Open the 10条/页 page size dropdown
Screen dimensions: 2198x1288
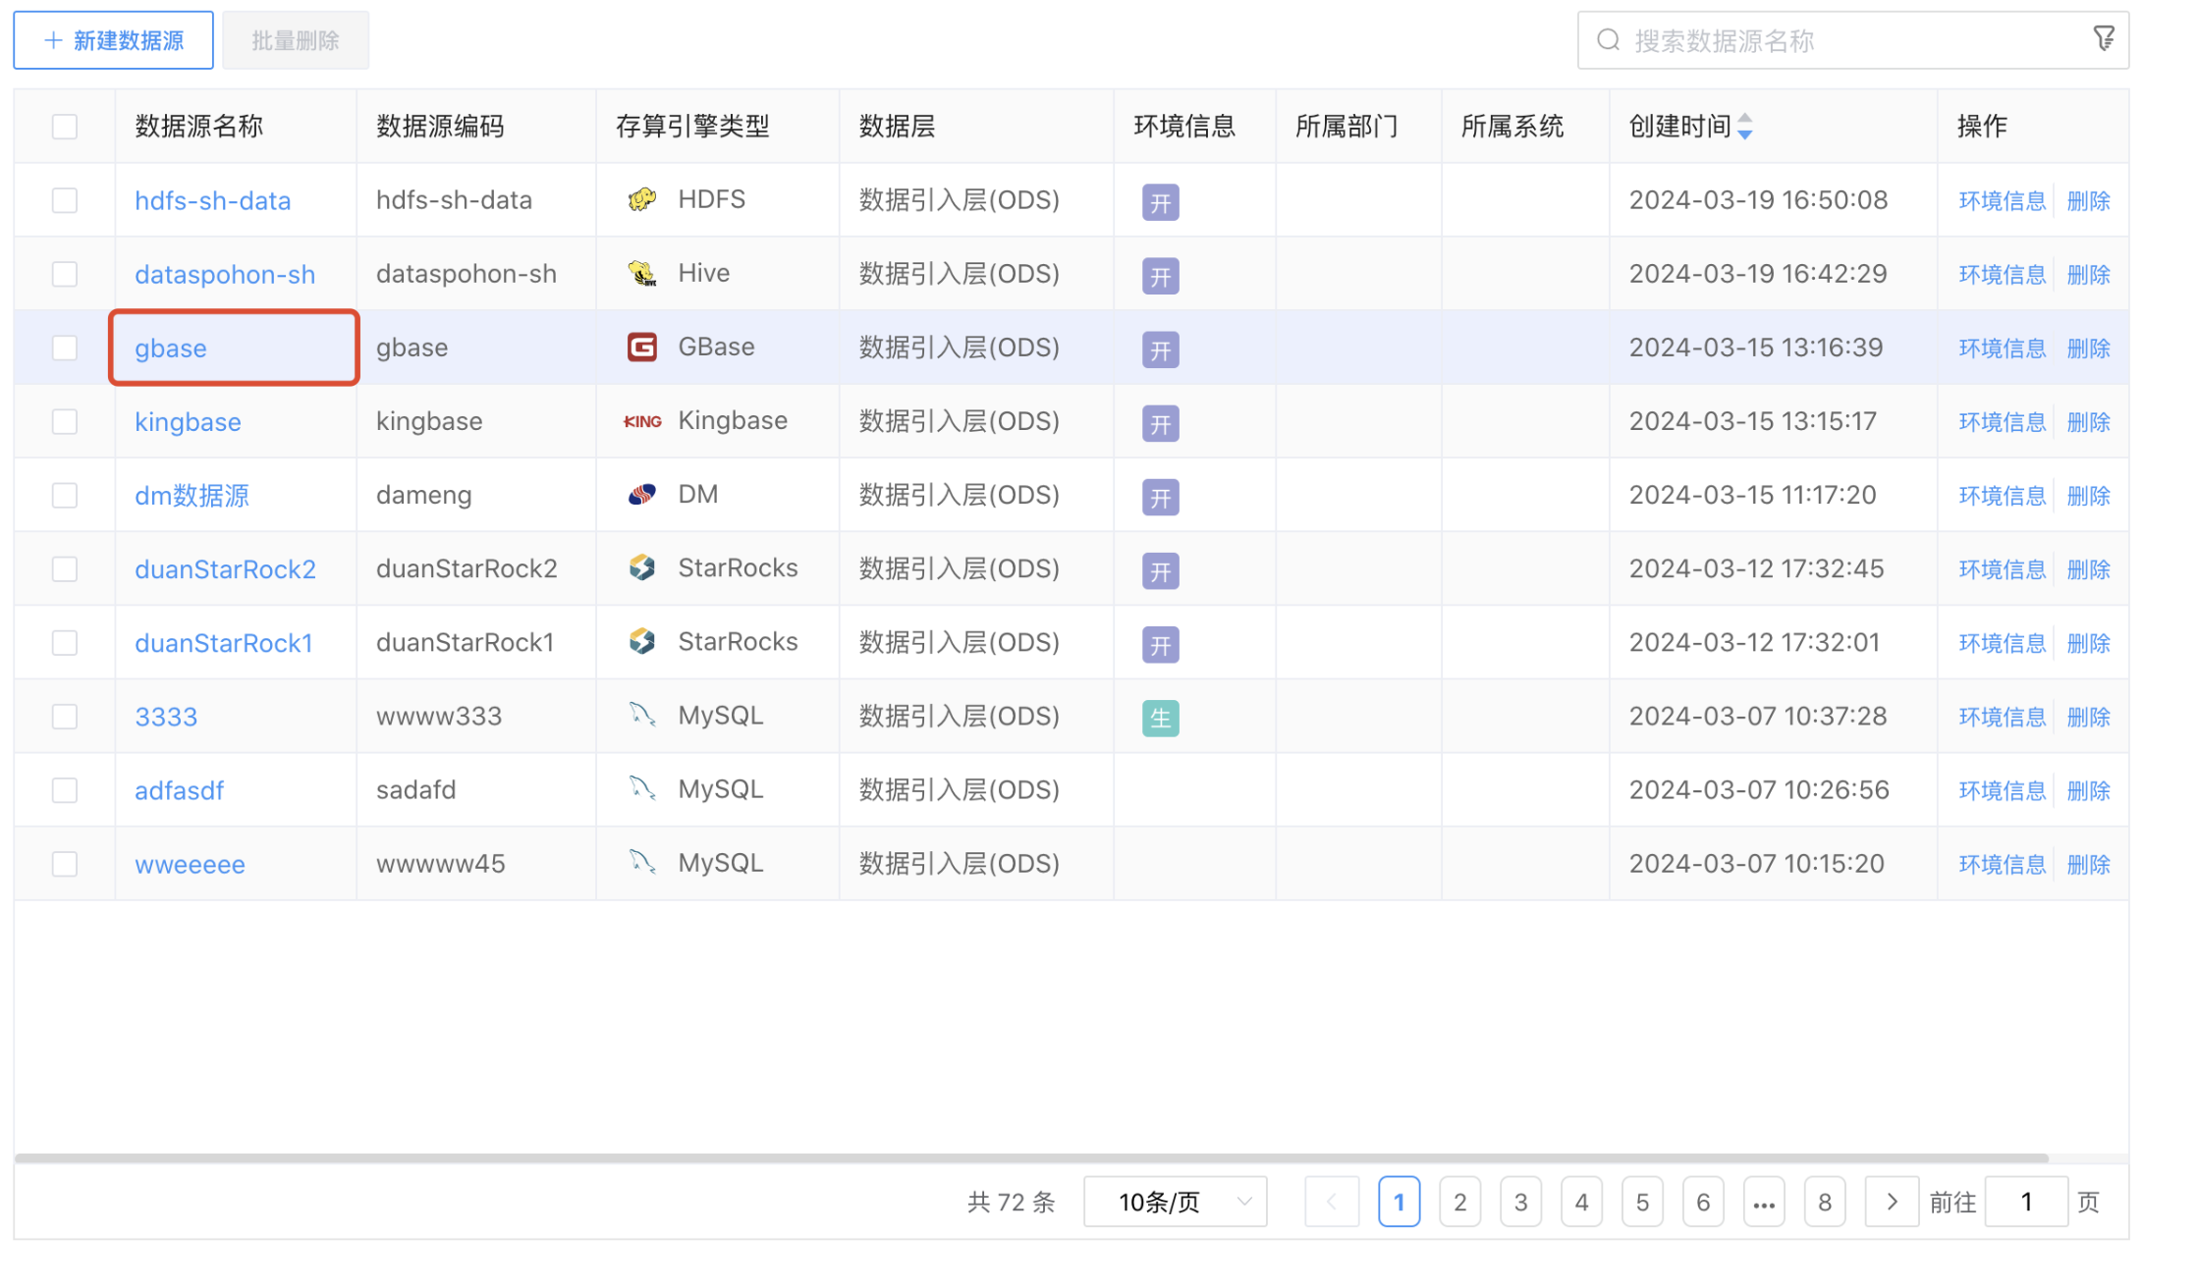tap(1175, 1201)
